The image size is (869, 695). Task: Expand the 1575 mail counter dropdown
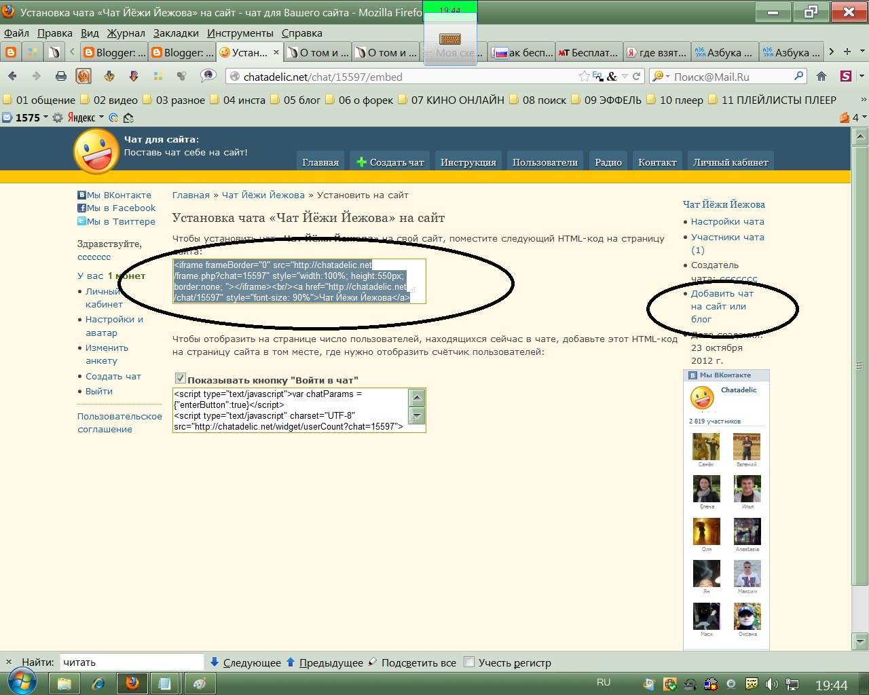point(45,117)
